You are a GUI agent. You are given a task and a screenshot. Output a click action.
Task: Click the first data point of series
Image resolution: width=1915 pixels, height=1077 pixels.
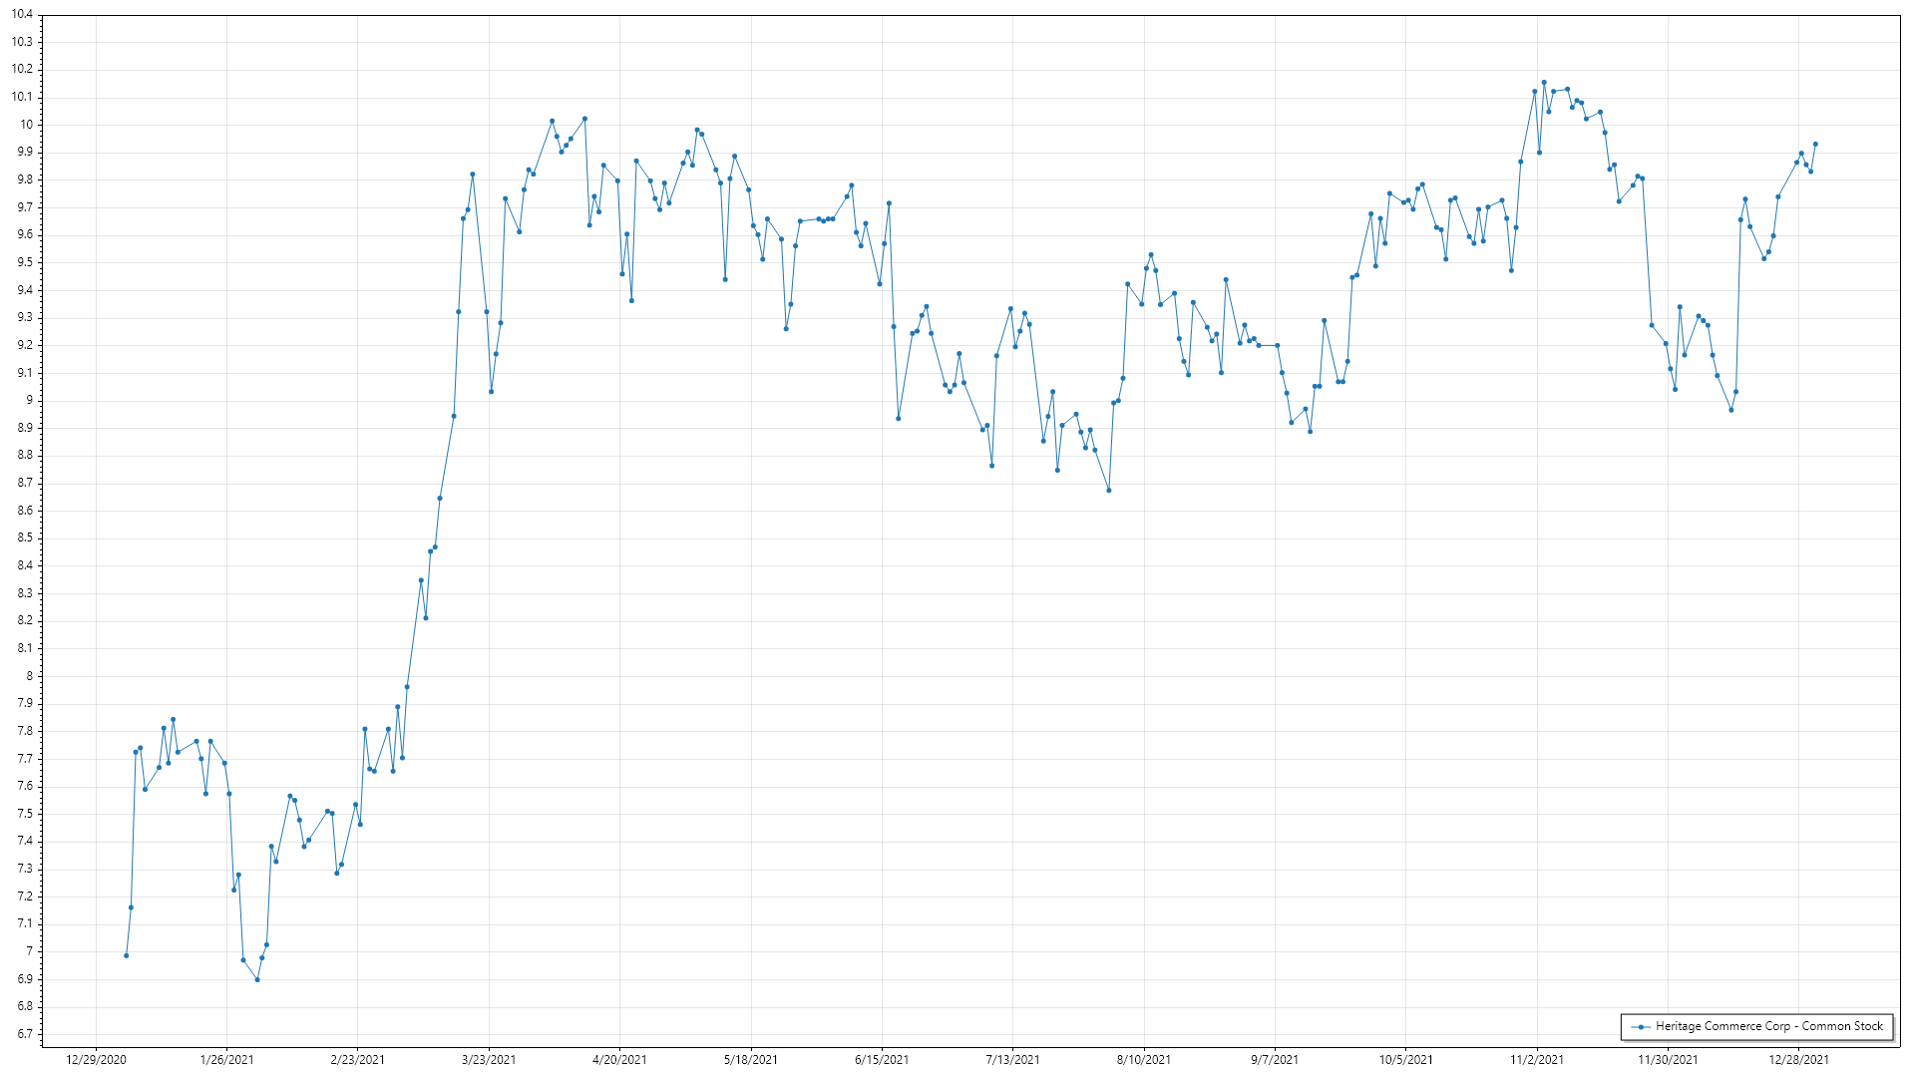point(126,955)
